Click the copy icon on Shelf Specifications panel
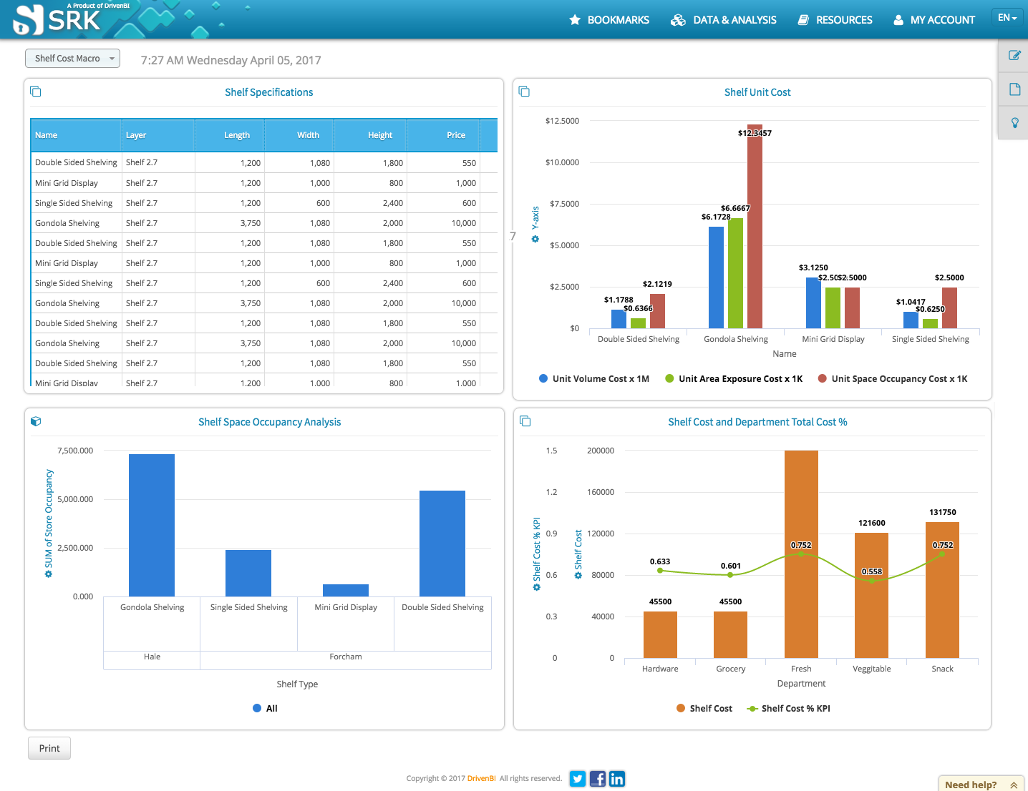The width and height of the screenshot is (1028, 791). 36,92
